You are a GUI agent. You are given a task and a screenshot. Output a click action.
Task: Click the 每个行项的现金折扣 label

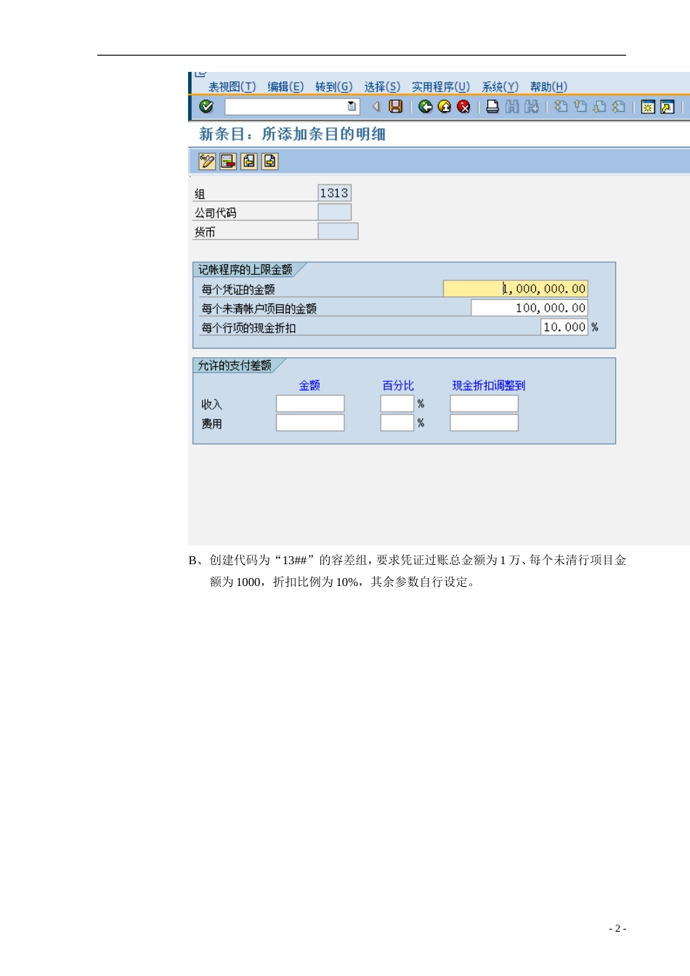pos(248,328)
